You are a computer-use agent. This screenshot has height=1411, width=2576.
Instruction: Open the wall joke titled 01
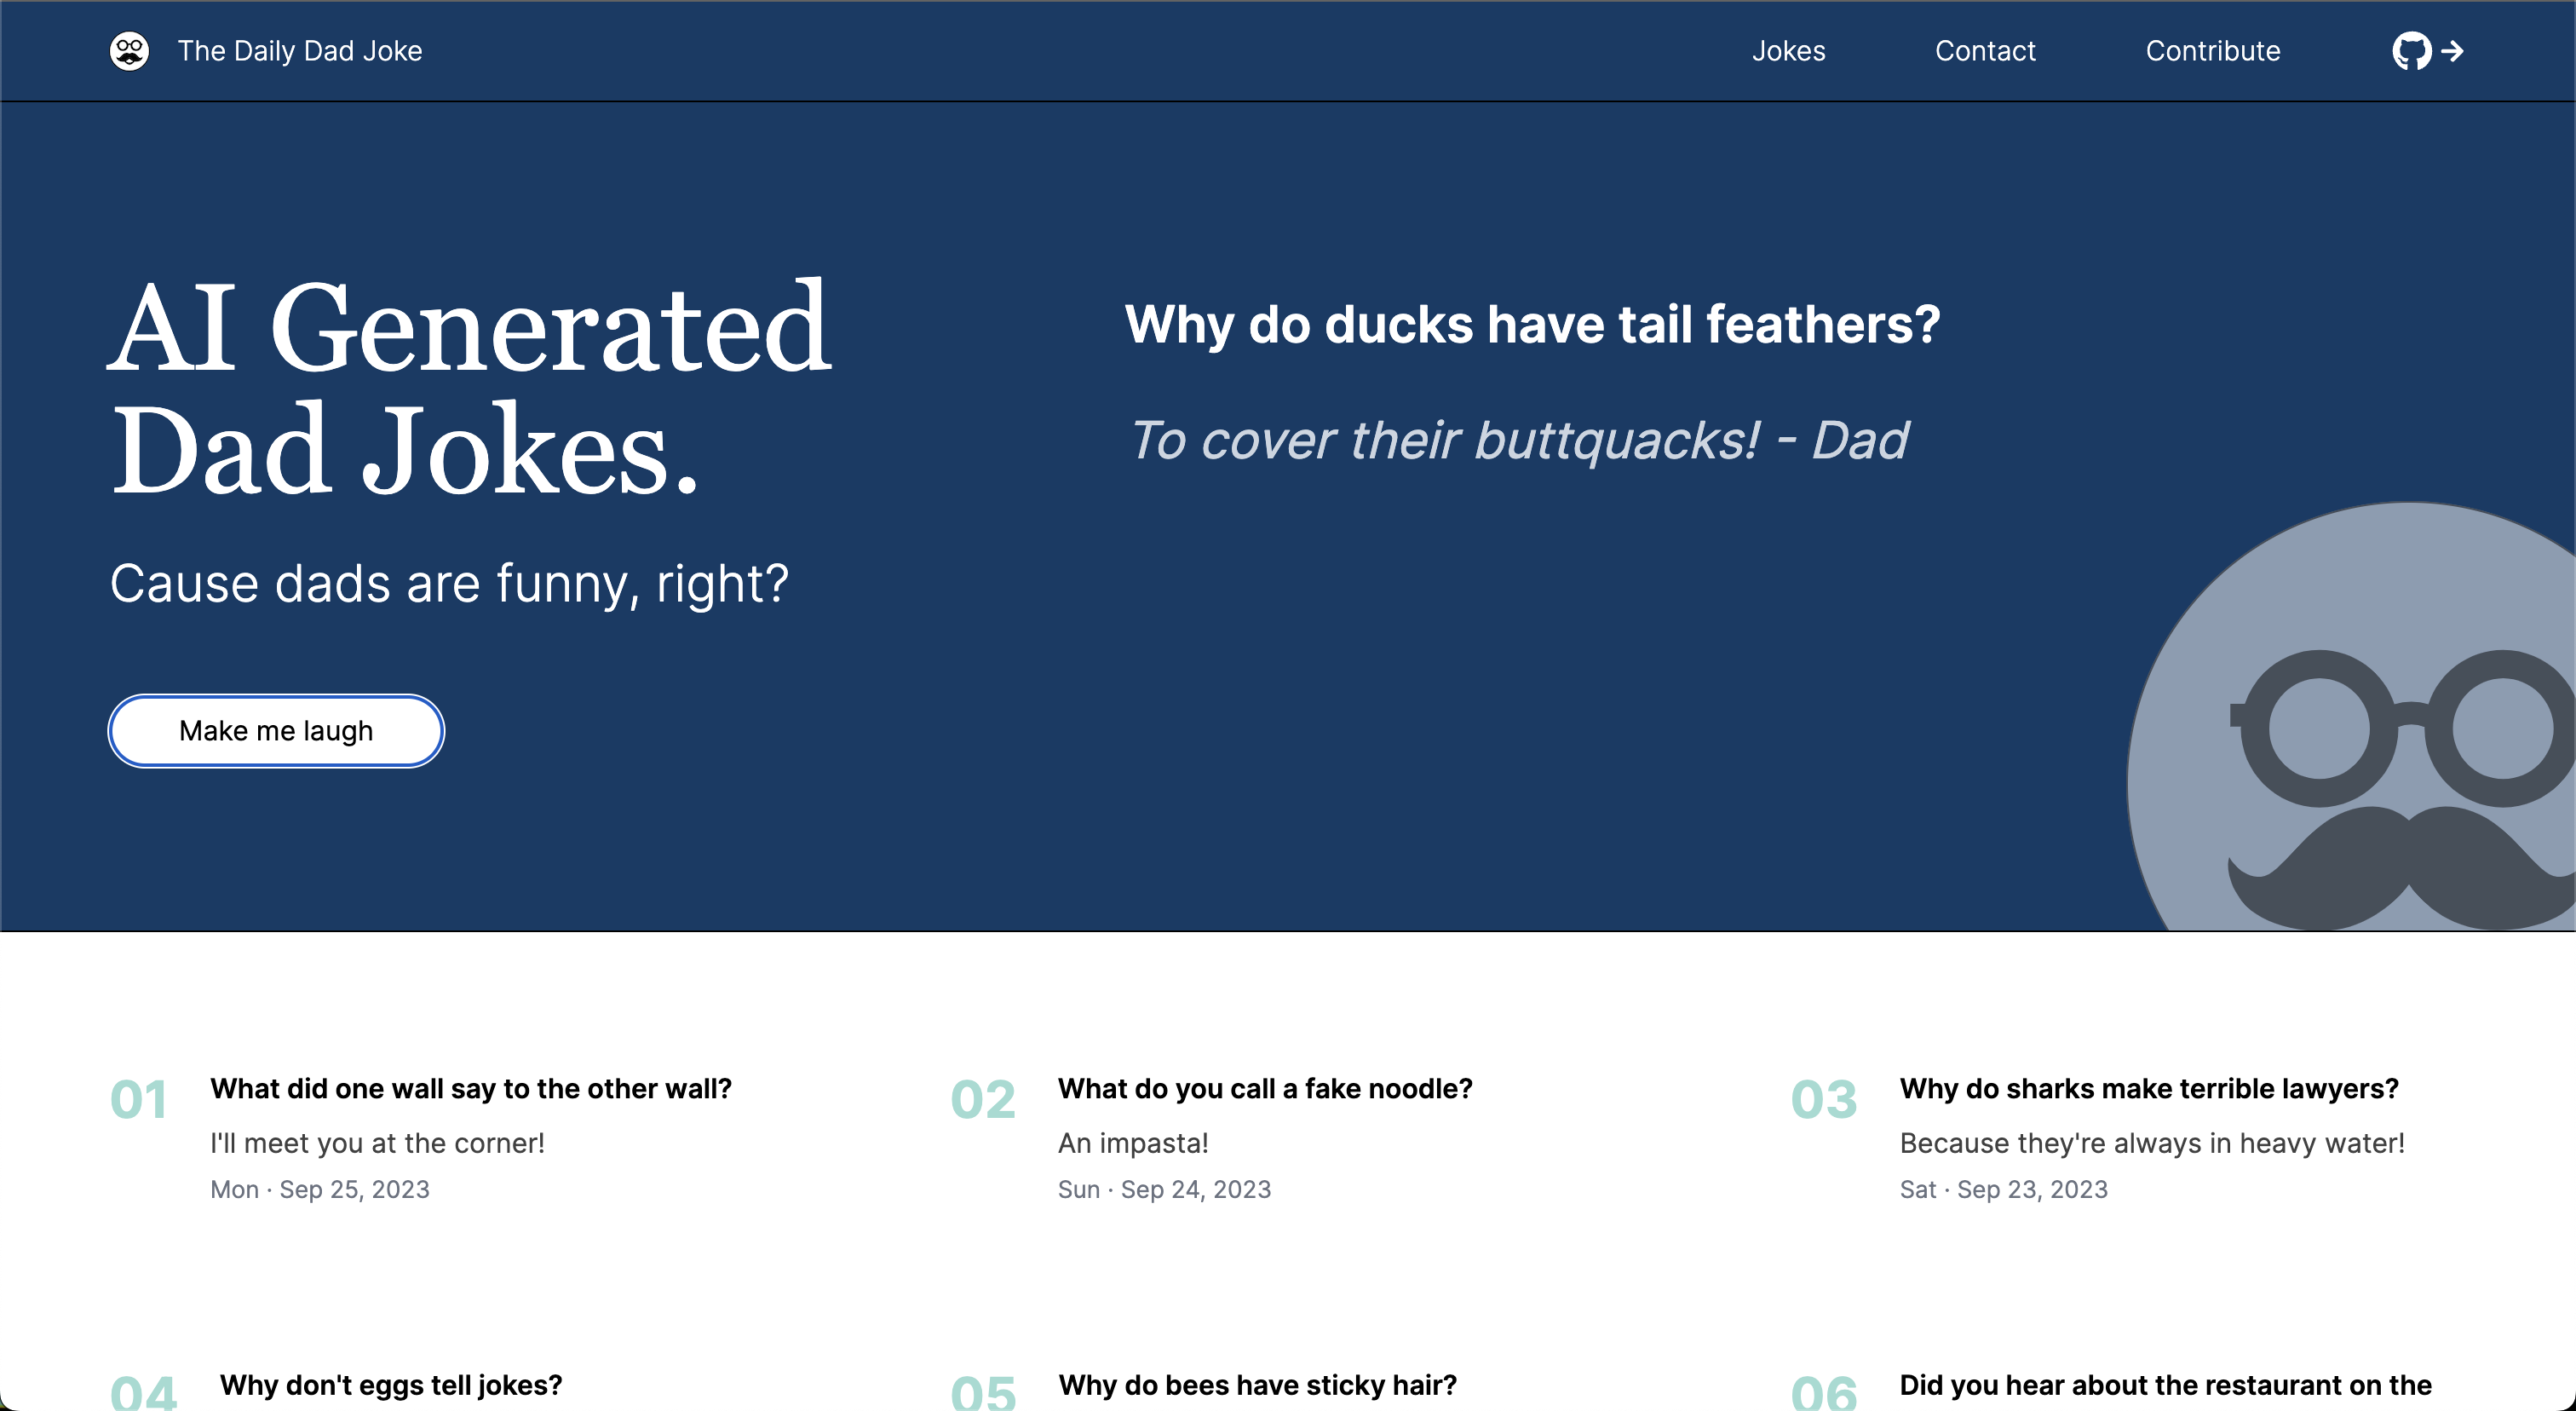point(470,1088)
